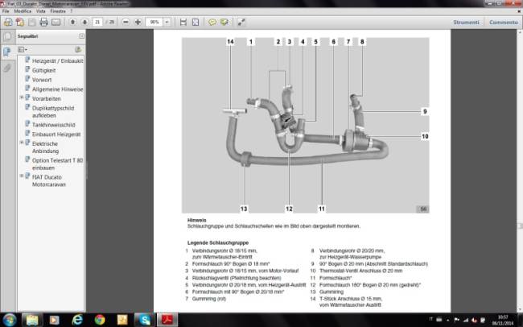523x327 pixels.
Task: Add a sticky note comment
Action: pyautogui.click(x=212, y=23)
